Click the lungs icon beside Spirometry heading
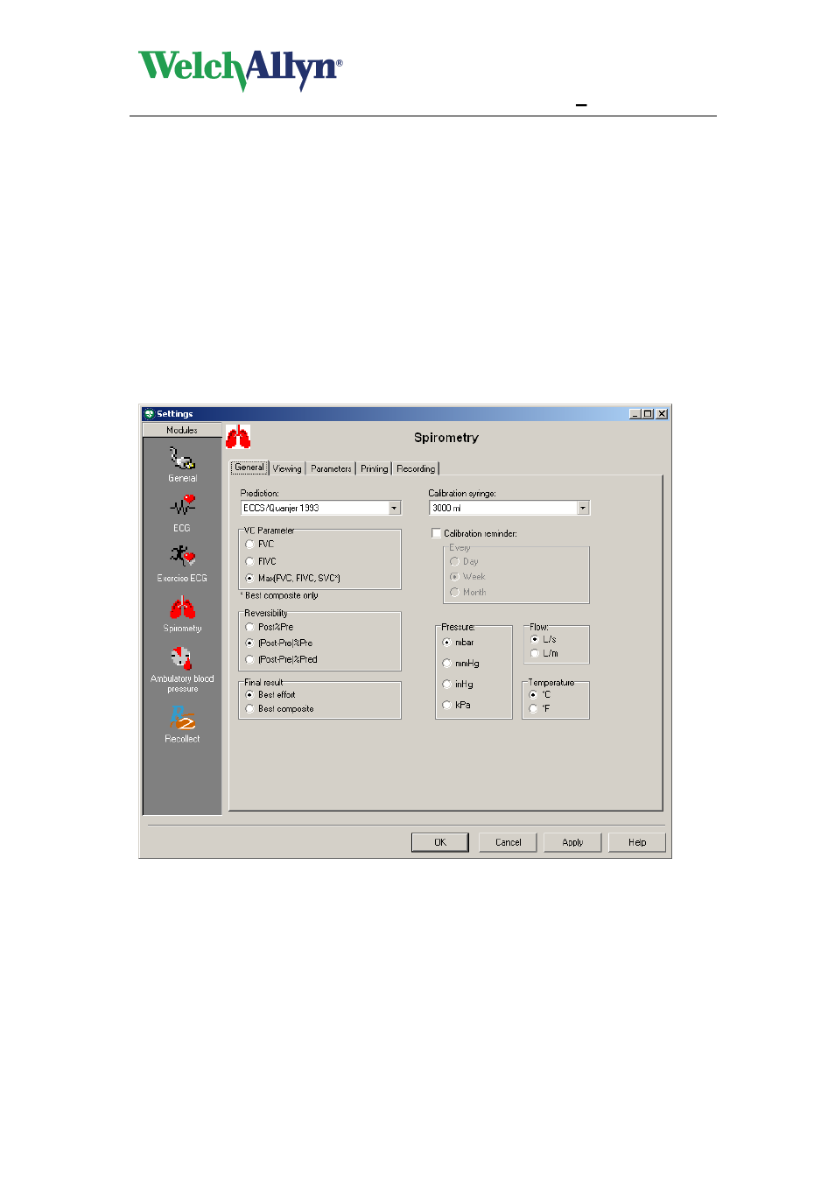Image resolution: width=835 pixels, height=1181 pixels. point(238,437)
